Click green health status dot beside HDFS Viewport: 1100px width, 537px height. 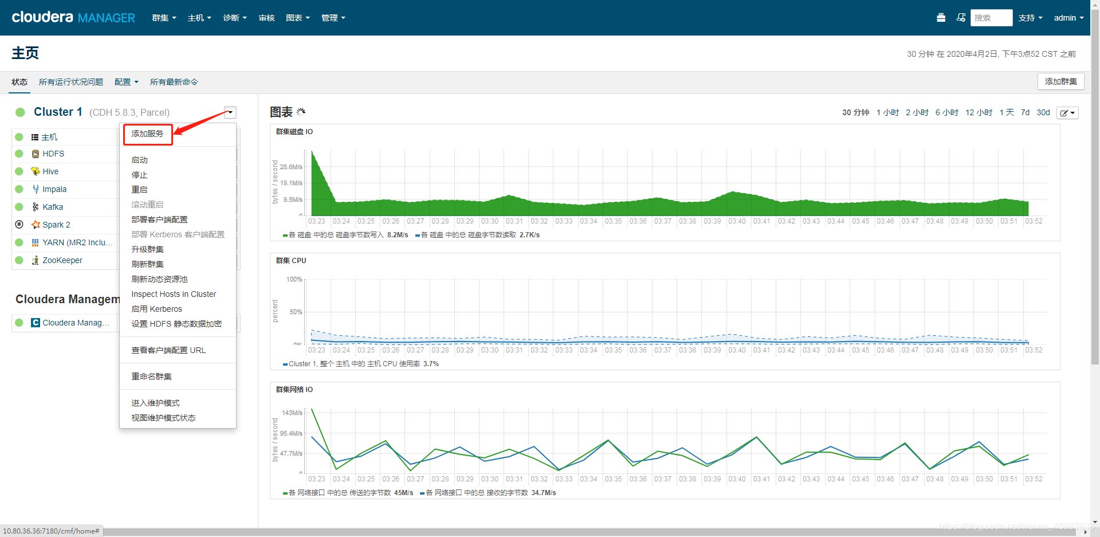19,154
